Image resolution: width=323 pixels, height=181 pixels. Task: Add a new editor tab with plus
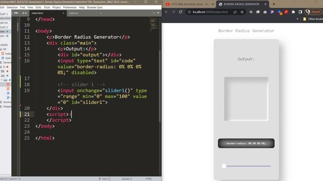153,13
